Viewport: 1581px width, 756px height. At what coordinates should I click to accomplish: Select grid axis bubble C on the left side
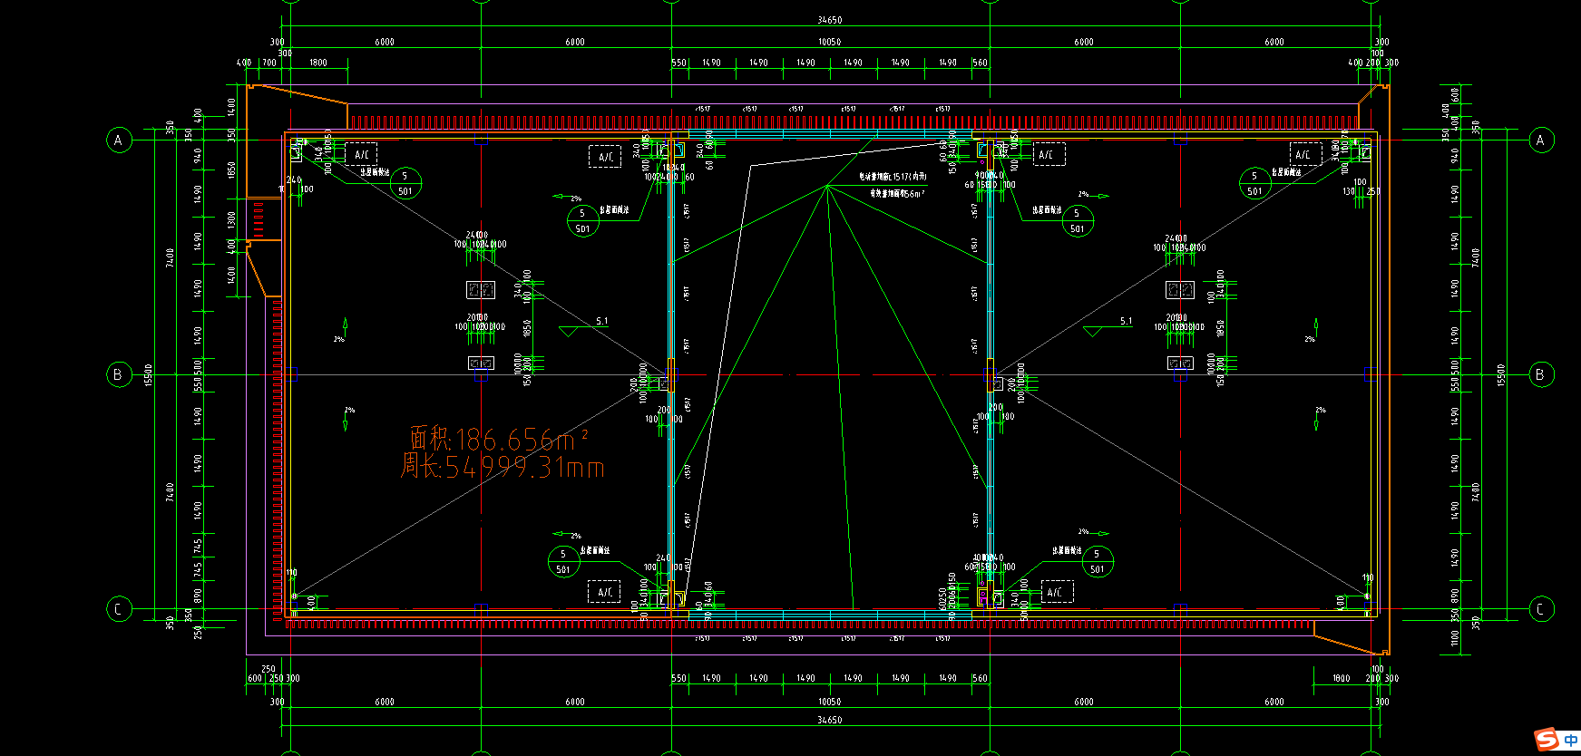coord(118,609)
